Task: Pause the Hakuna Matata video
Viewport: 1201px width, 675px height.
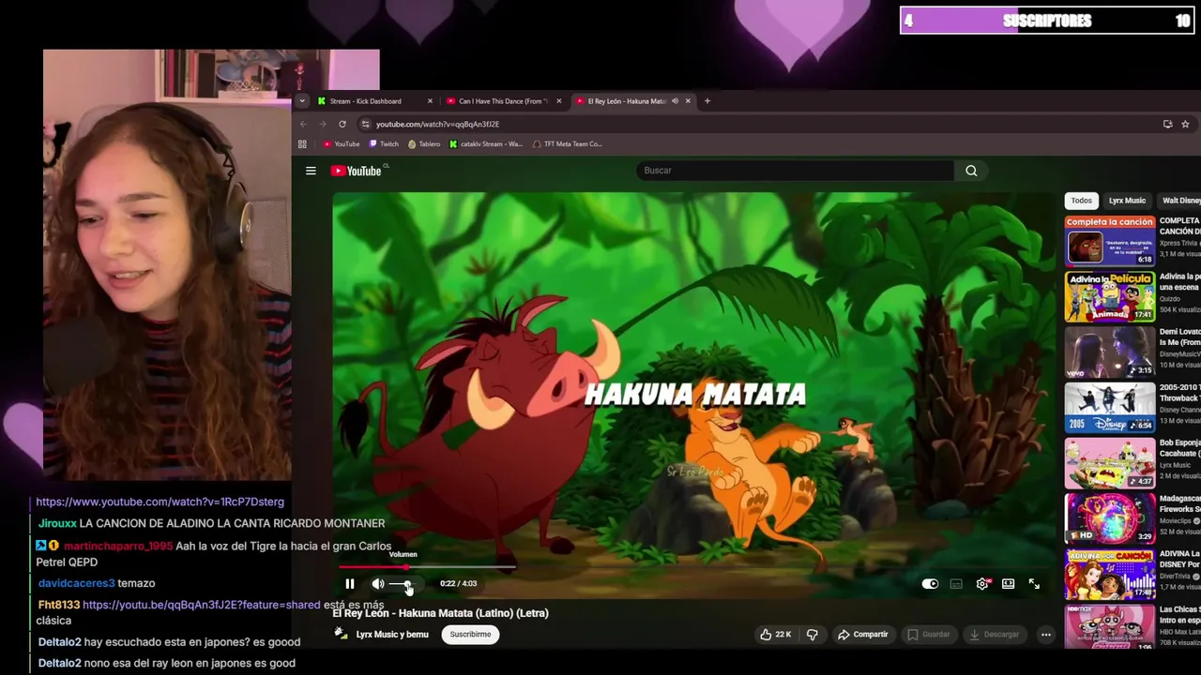Action: [350, 583]
